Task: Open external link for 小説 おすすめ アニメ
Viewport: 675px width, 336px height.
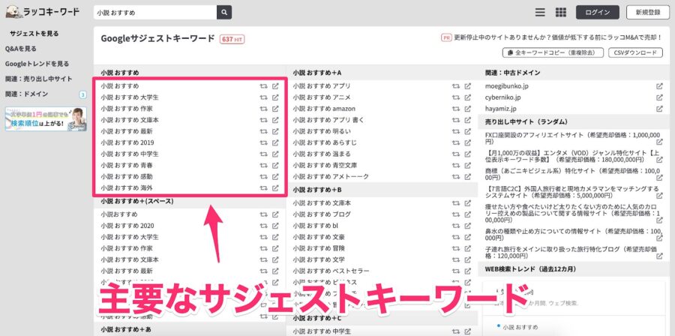Action: 468,97
